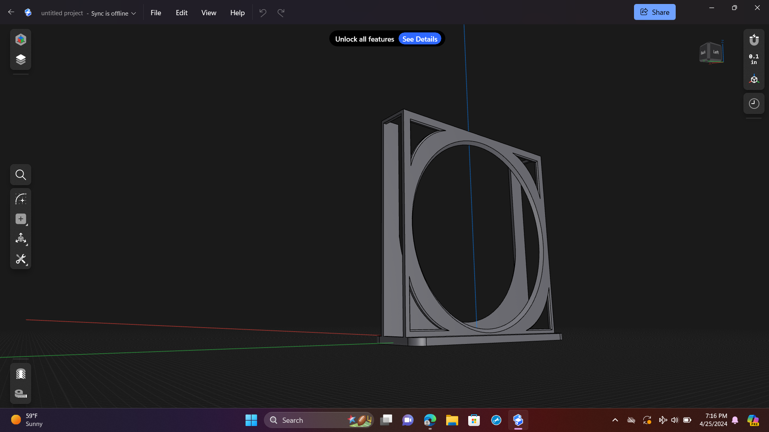
Task: Click See Details to unlock all features
Action: click(x=419, y=38)
